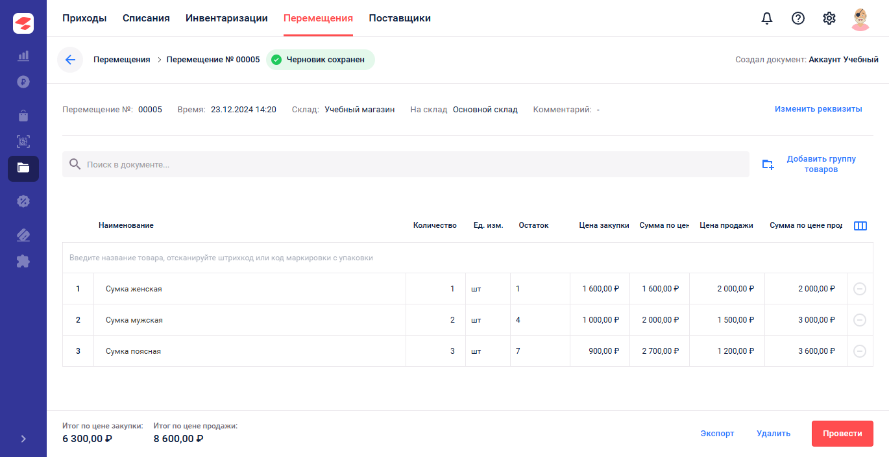Edit quantity cell of Сумка поясная
Viewport: 889px width, 457px height.
[435, 351]
